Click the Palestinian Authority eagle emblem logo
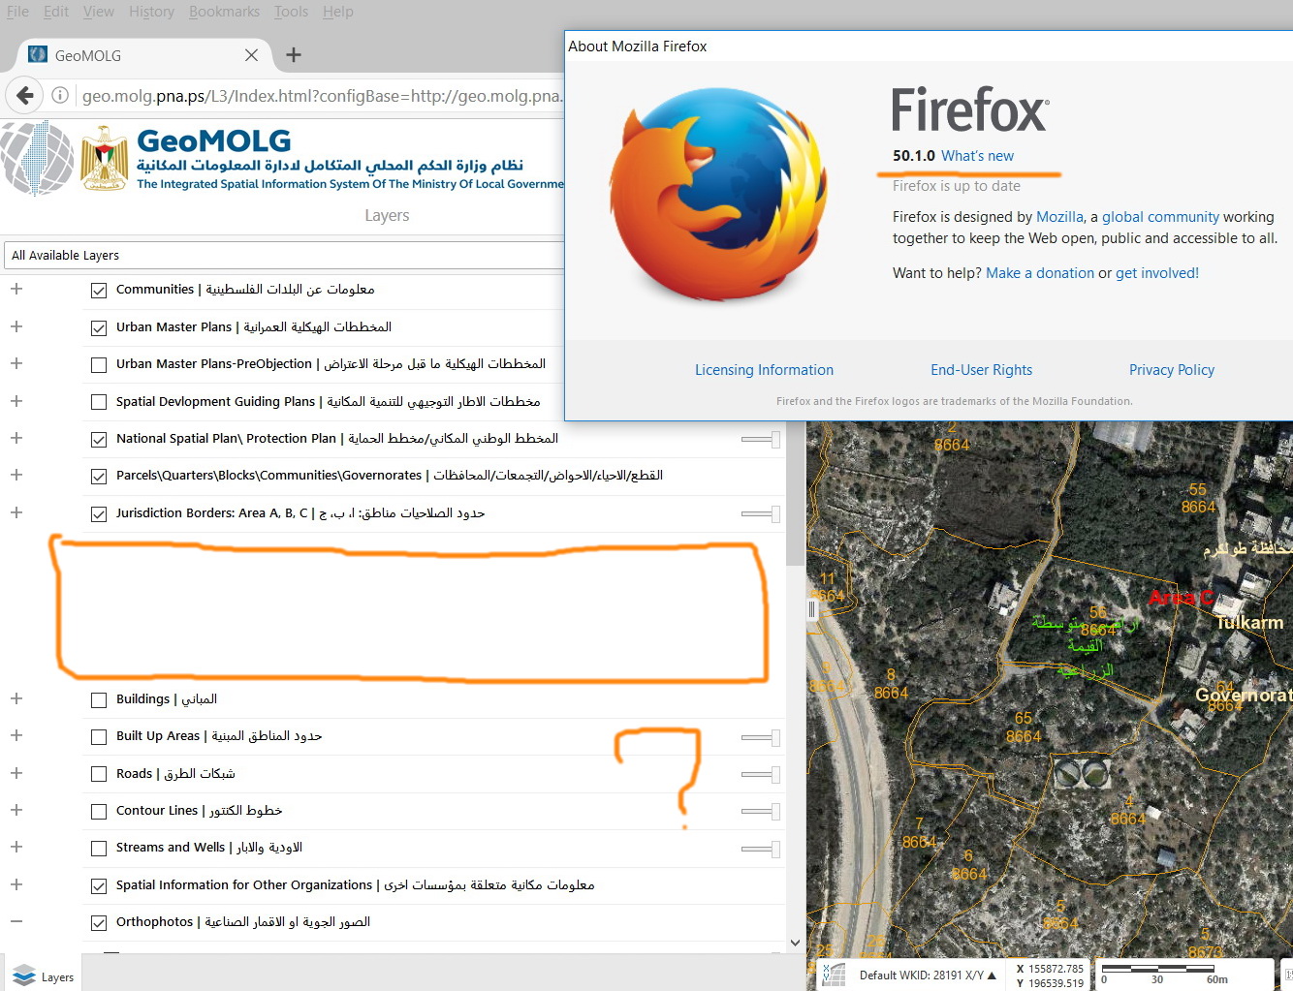 [104, 158]
